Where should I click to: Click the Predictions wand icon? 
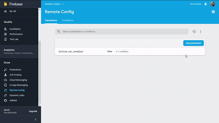[5, 70]
